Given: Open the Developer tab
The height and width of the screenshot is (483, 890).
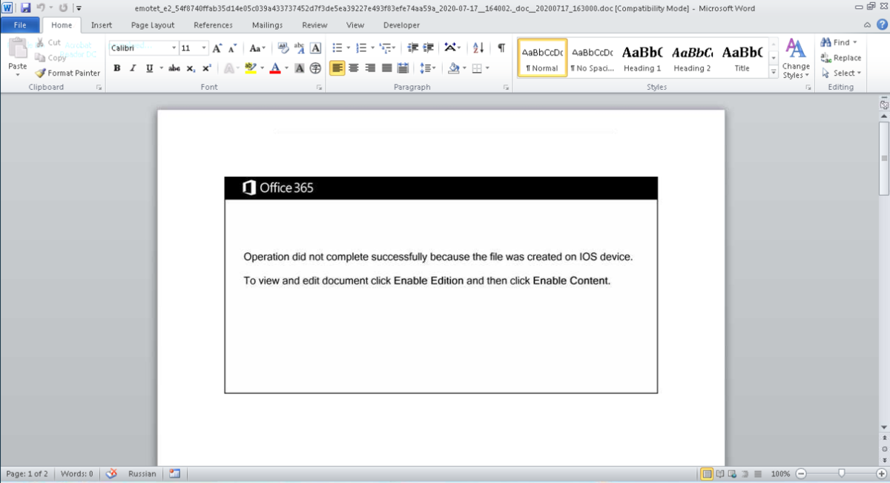Looking at the screenshot, I should tap(401, 25).
